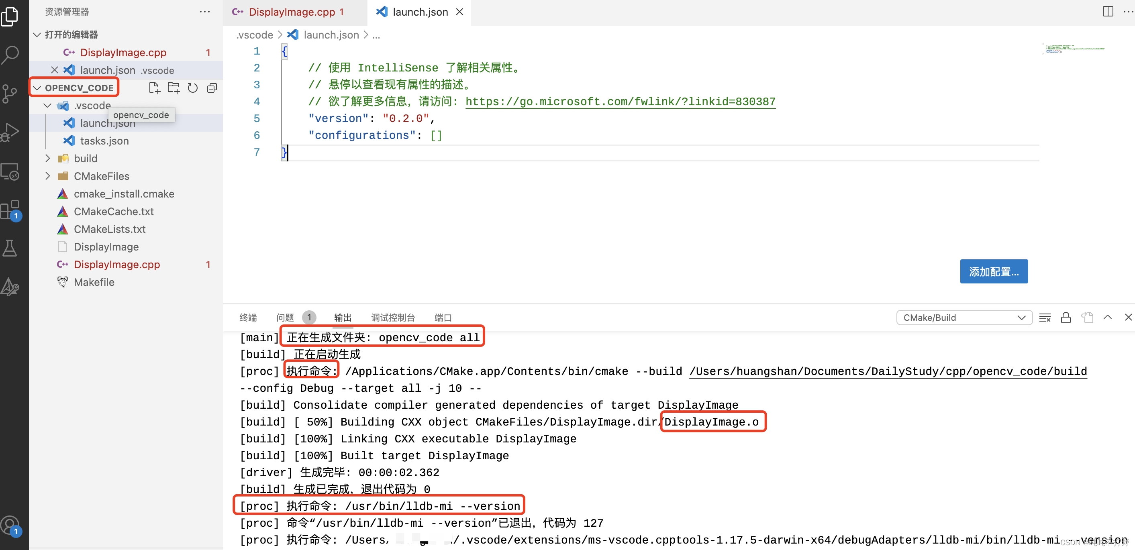Open editor more actions ellipsis

click(1128, 12)
